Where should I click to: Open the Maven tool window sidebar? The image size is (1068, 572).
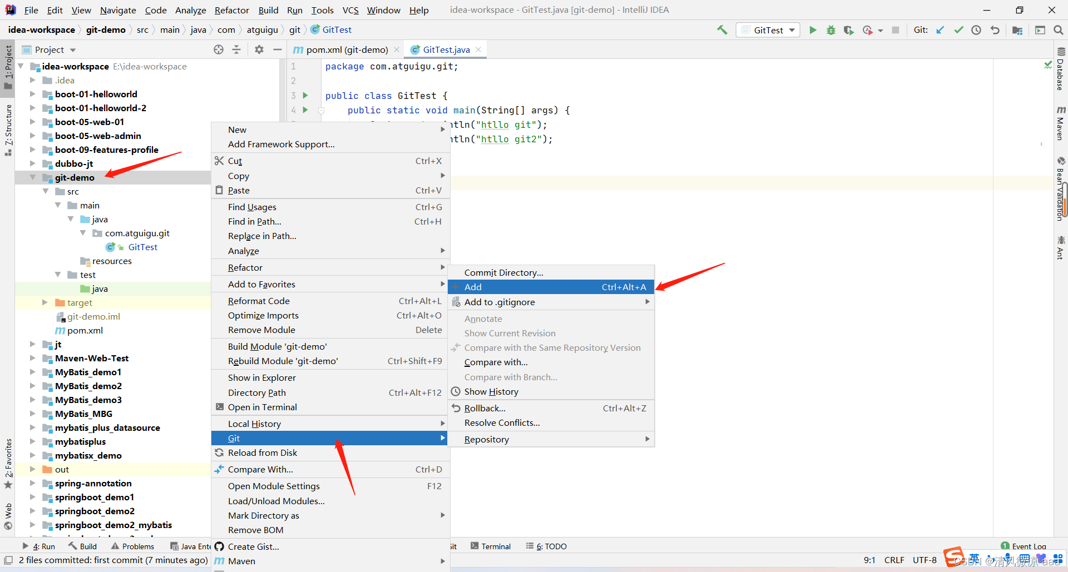1061,123
